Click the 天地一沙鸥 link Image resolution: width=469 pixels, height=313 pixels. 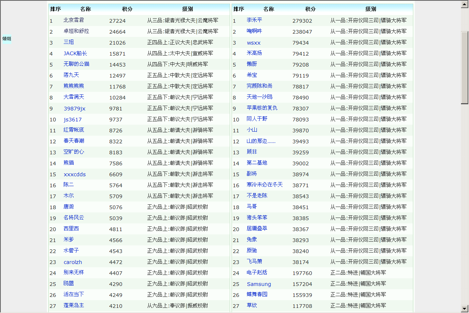pyautogui.click(x=260, y=97)
